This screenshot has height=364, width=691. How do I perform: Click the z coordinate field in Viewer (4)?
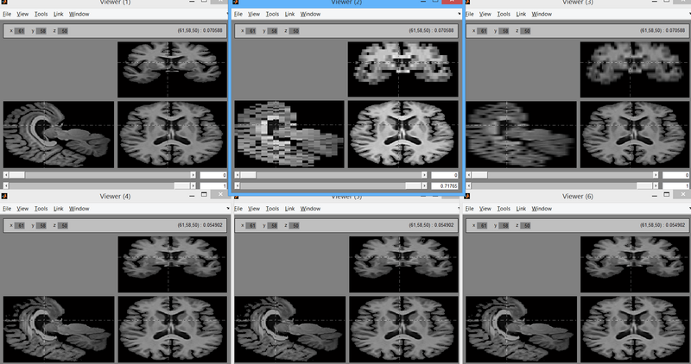(x=64, y=225)
